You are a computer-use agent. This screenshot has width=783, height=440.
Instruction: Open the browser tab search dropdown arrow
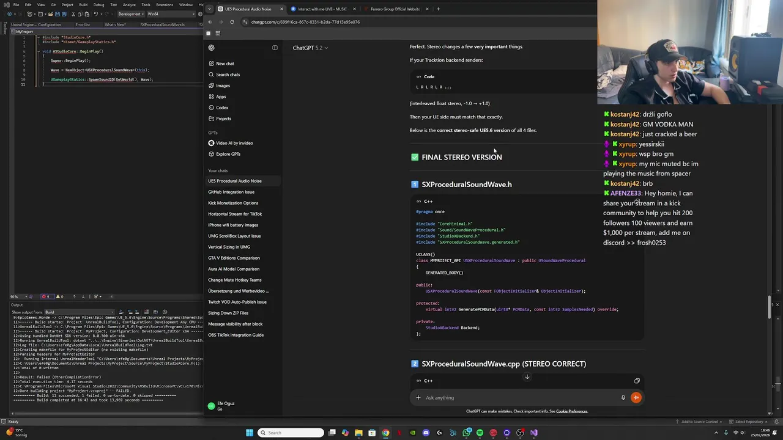click(x=210, y=9)
